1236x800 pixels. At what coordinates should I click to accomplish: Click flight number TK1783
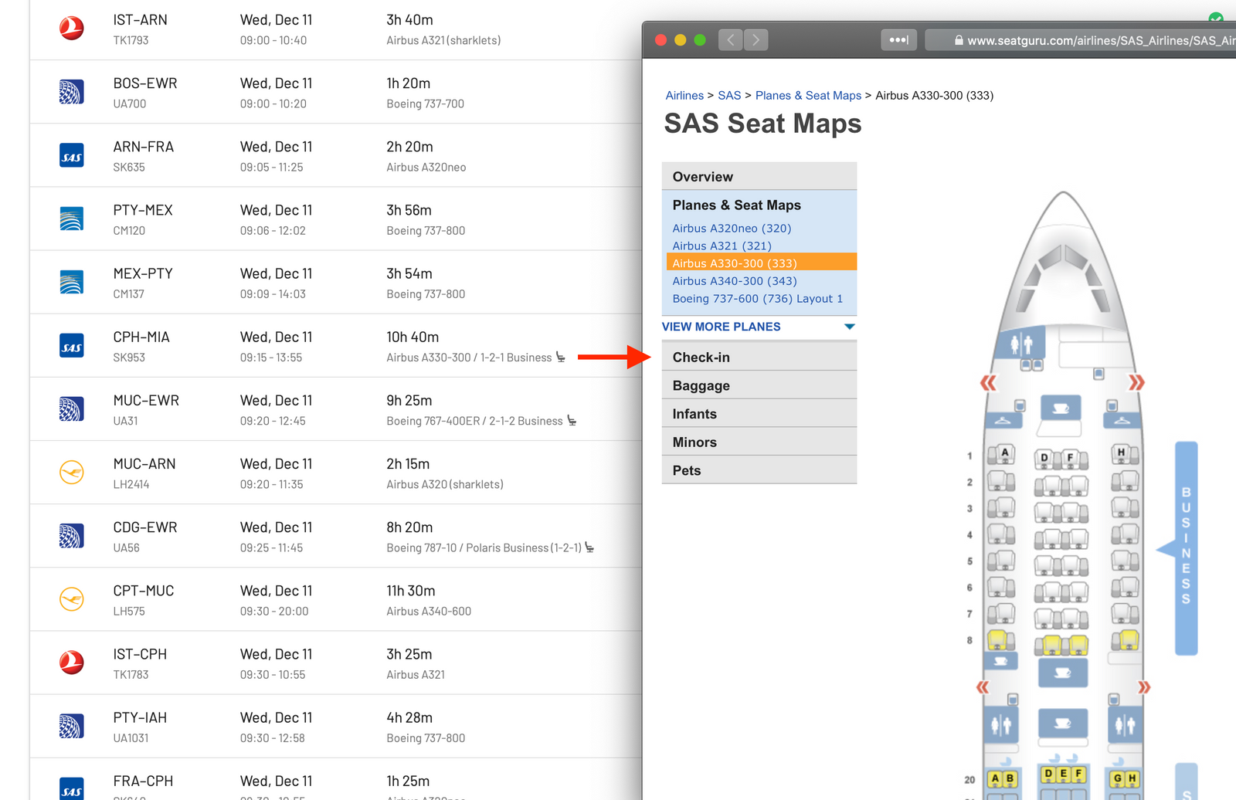131,674
